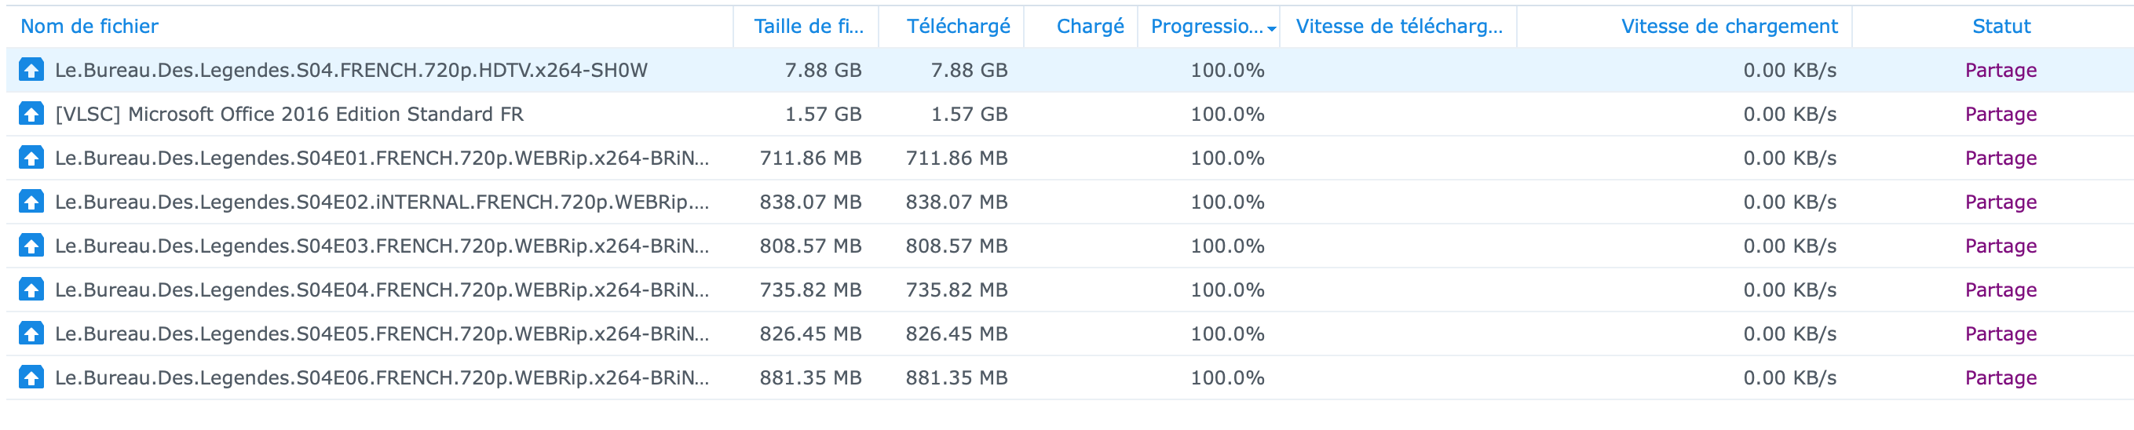
Task: Click Partage status on the S04E06 row
Action: click(2000, 377)
